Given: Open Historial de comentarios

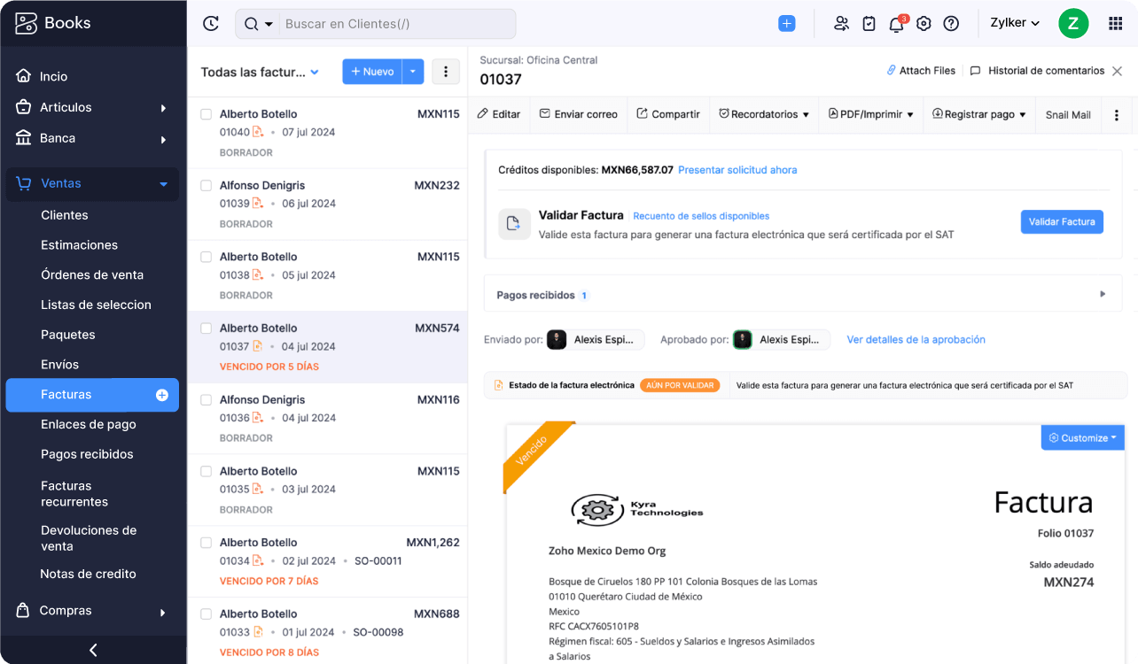Looking at the screenshot, I should [x=1037, y=71].
